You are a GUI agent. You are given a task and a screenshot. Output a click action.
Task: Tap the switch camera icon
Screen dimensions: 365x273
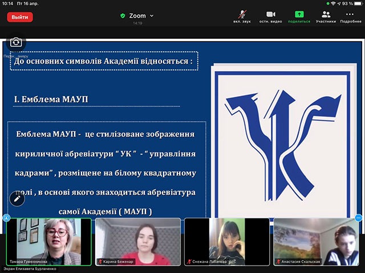click(16, 42)
